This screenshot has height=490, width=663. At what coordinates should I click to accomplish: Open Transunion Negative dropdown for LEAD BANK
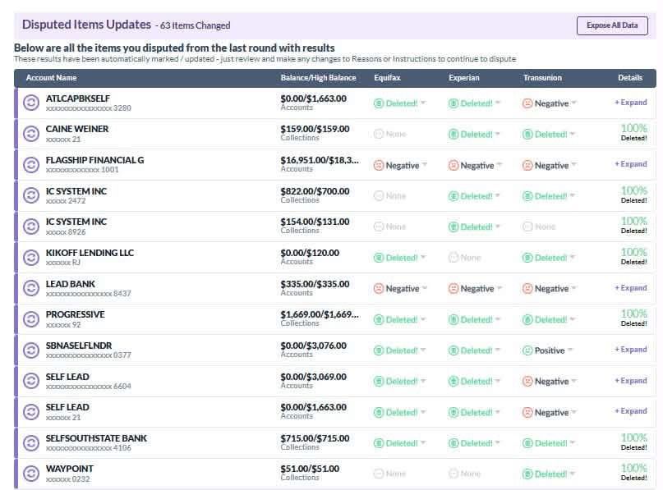click(x=550, y=289)
